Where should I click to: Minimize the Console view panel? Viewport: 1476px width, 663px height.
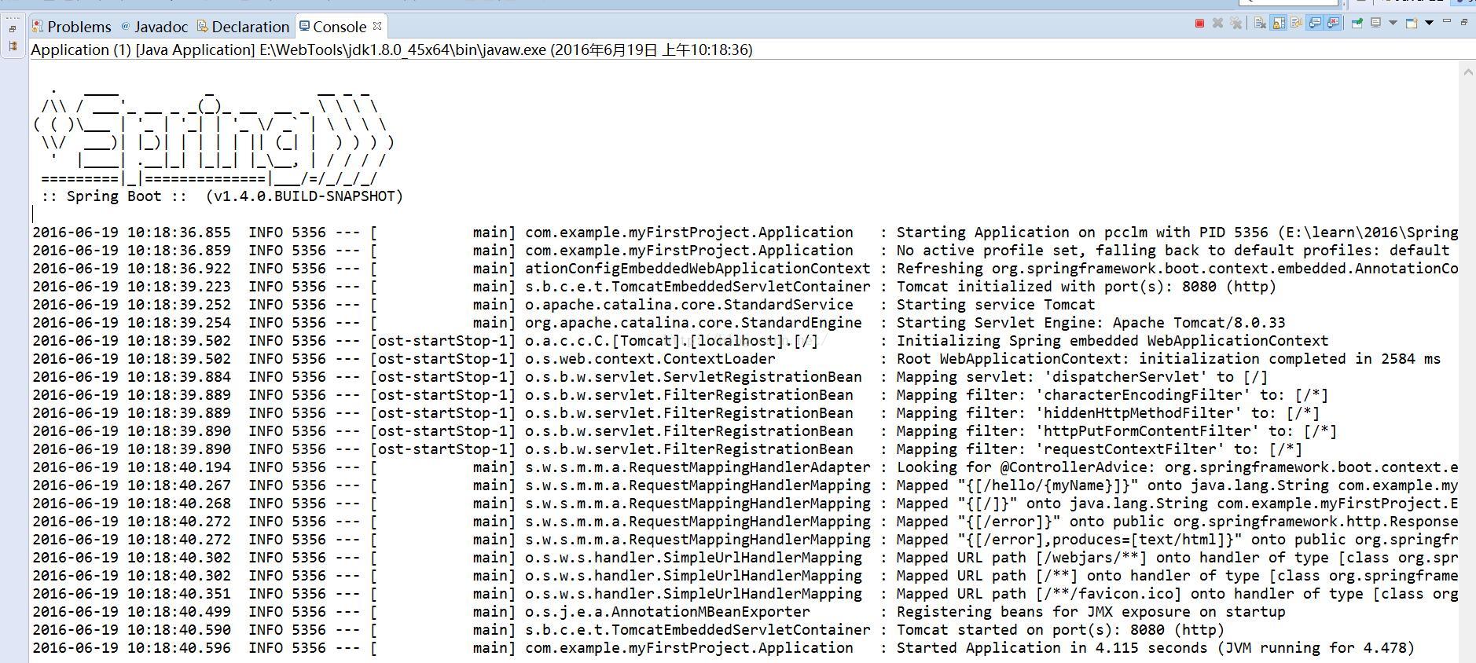[x=1447, y=21]
